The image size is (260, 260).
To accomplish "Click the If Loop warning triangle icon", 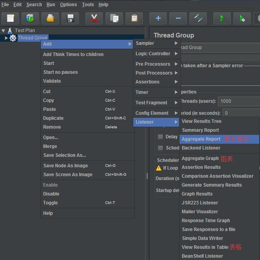I will click(159, 168).
